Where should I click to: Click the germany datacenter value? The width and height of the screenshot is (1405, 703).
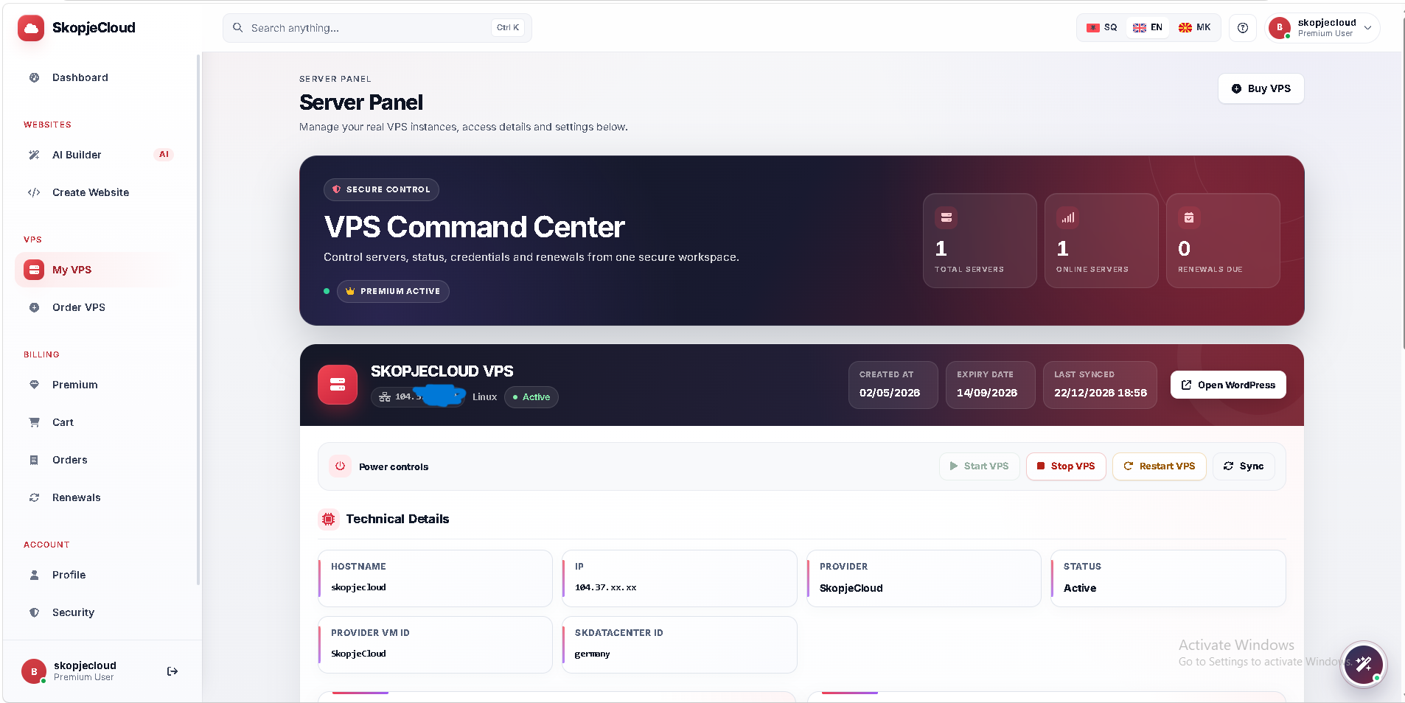tap(592, 654)
